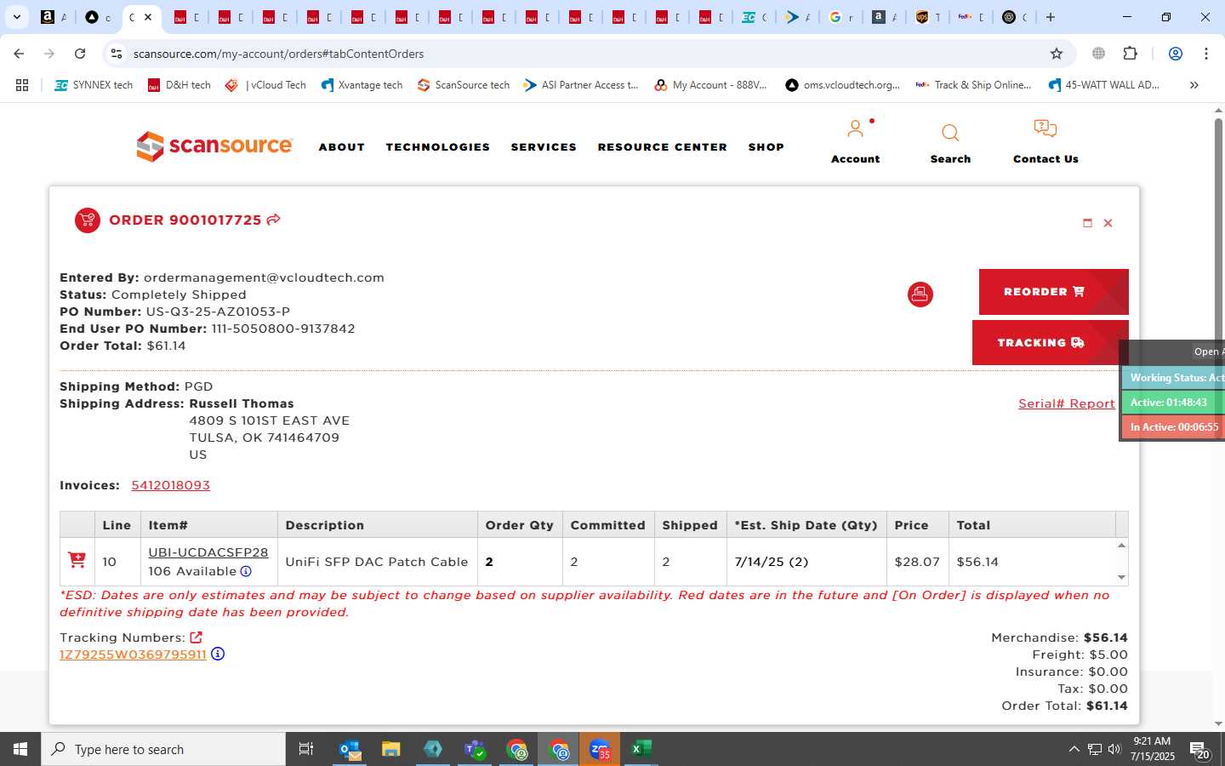Open Microsoft Teams from the taskbar
Viewport: 1225px width, 766px height.
pyautogui.click(x=475, y=749)
